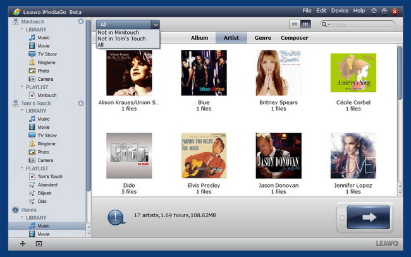Select Cécile Corbel thumbnail

pyautogui.click(x=353, y=73)
